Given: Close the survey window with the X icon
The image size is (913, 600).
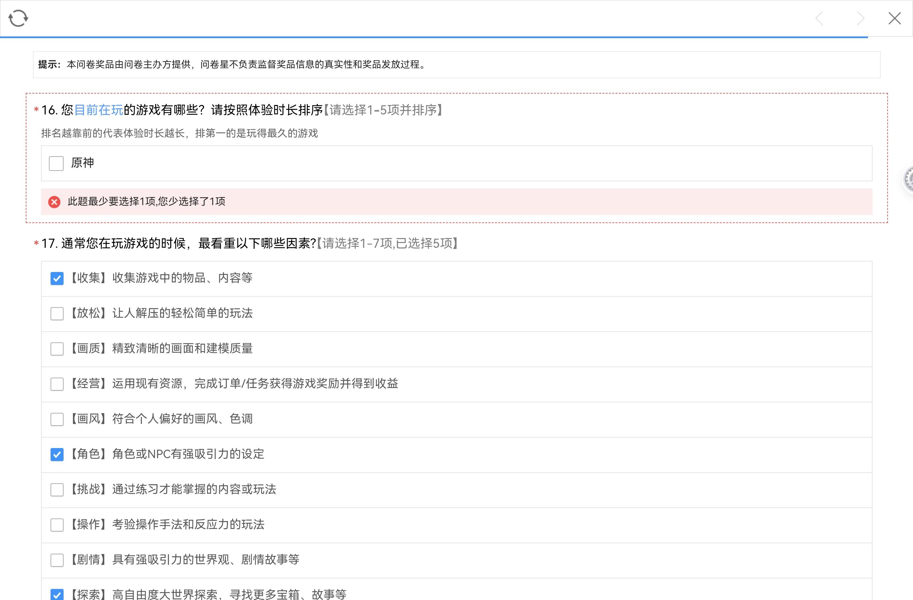Looking at the screenshot, I should pyautogui.click(x=895, y=18).
